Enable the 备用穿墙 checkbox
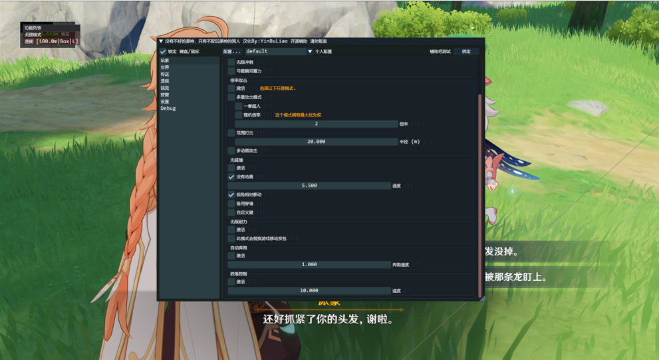659x360 pixels. click(x=231, y=204)
